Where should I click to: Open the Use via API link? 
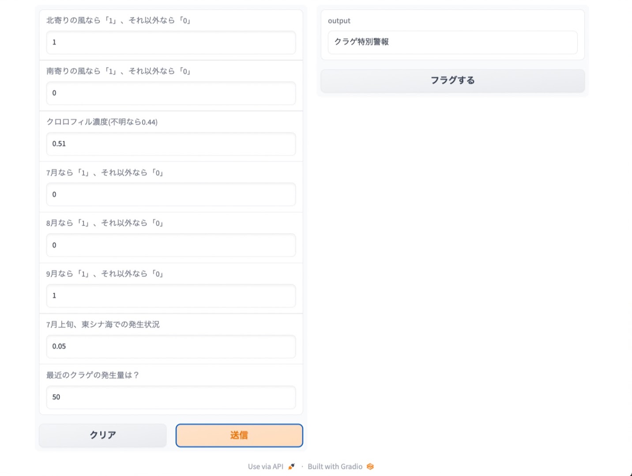265,466
